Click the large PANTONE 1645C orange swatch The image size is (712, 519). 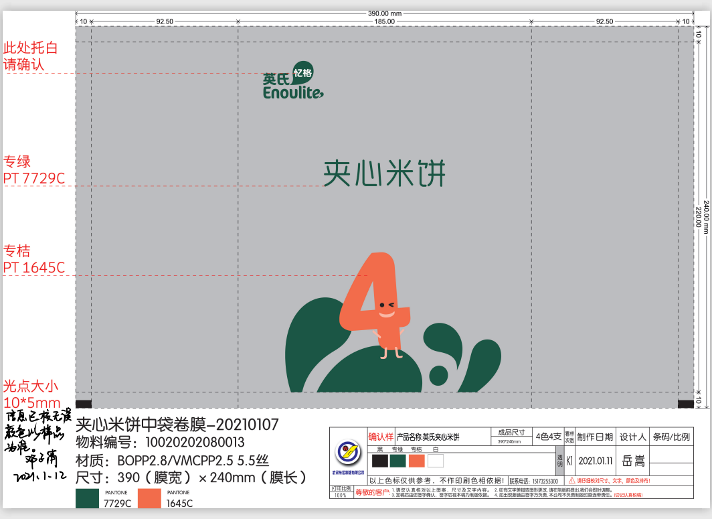149,498
